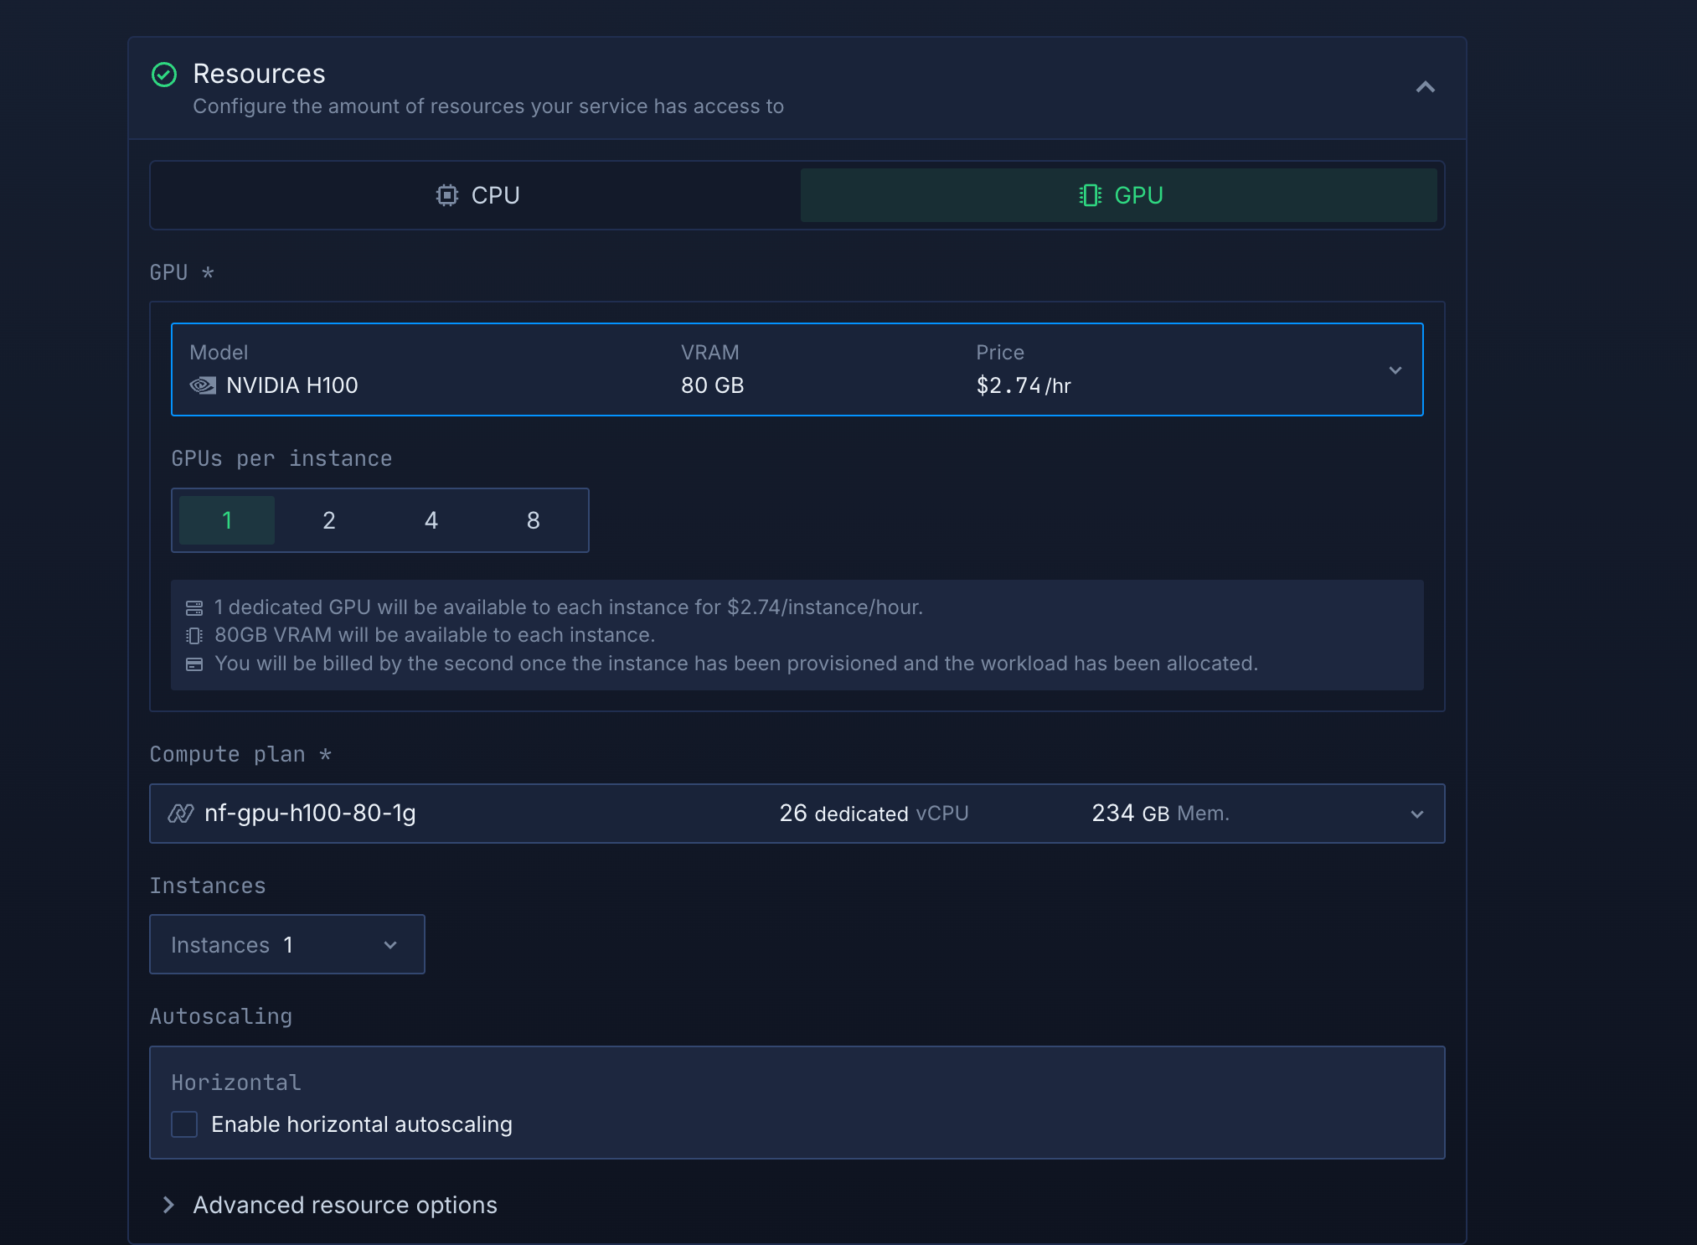Click the dedicated GPU server info icon
The height and width of the screenshot is (1245, 1697).
click(194, 607)
